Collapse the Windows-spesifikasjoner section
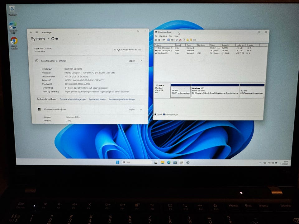299x224 pixels. click(x=141, y=110)
